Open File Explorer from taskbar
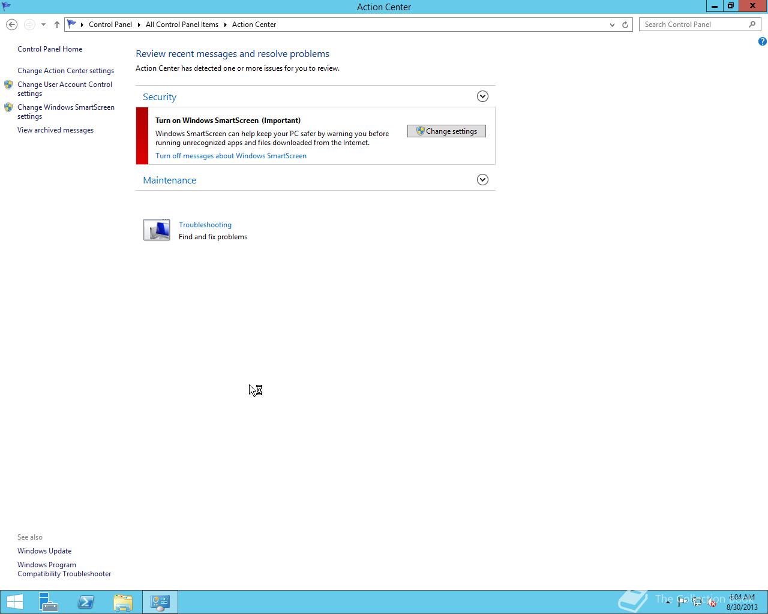768x614 pixels. coord(123,602)
